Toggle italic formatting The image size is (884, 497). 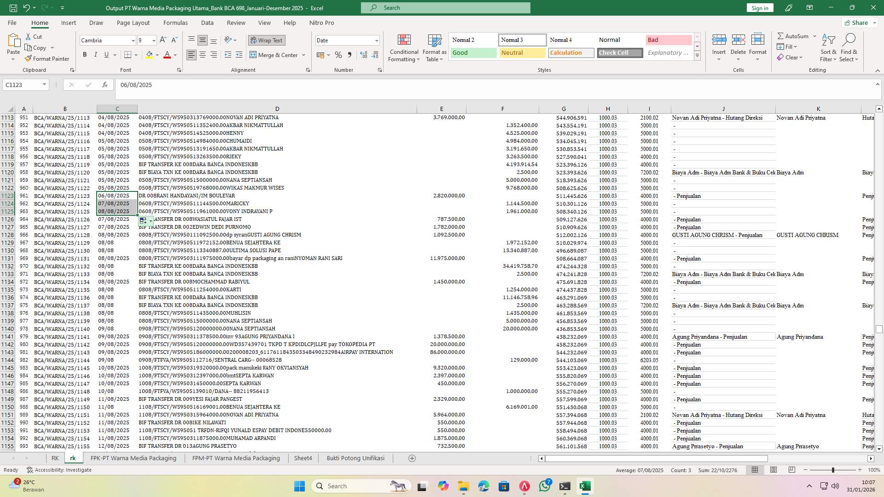(x=96, y=54)
